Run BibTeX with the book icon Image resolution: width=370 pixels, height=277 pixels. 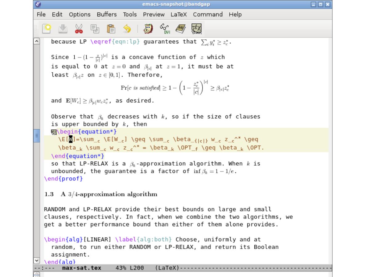click(181, 29)
